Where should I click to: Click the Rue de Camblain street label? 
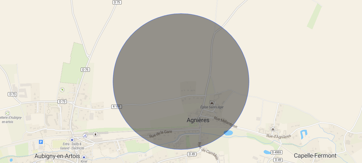pos(208,151)
